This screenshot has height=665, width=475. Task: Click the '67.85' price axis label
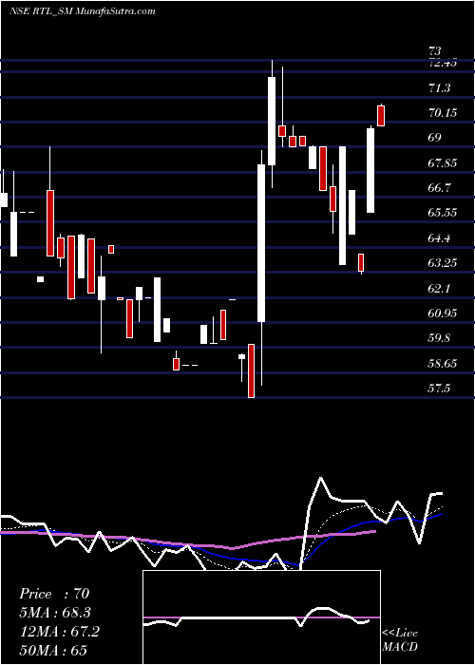coord(443,162)
